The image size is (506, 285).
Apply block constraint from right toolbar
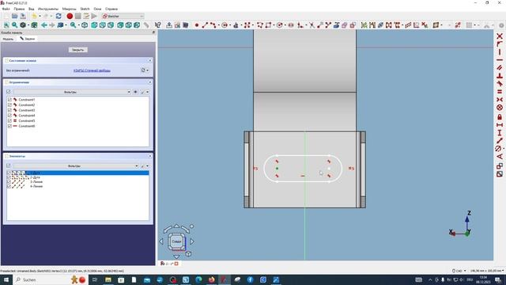(500, 108)
